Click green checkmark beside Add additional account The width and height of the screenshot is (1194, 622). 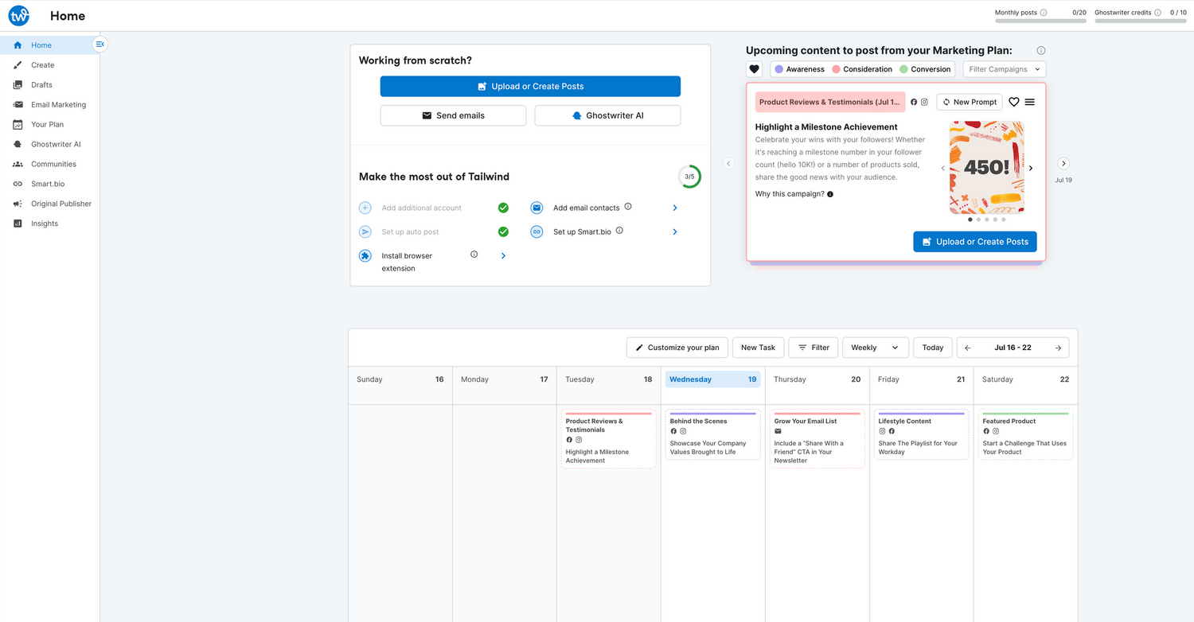(x=503, y=208)
